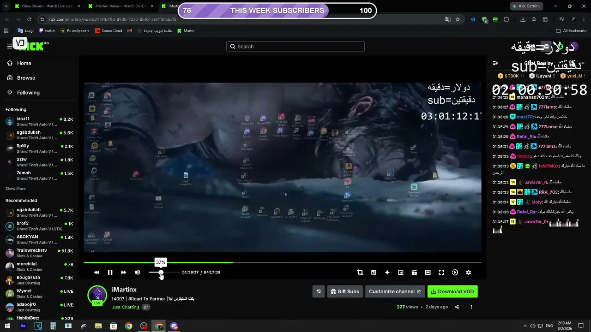This screenshot has height=332, width=591.
Task: Open recommended channel Trainwreckstv
Action: point(39,253)
